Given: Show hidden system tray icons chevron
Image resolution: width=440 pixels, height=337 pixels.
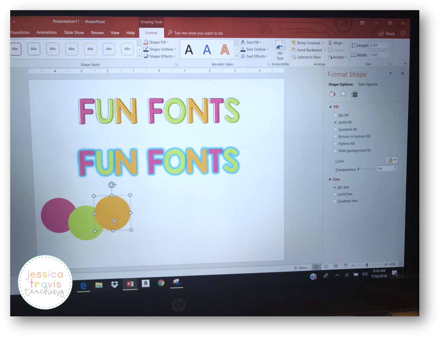Looking at the screenshot, I should (x=337, y=275).
